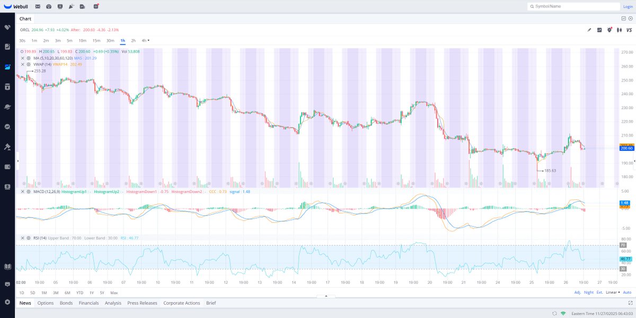Screen dimensions: 636x318
Task: Click the monitor download icon in top bar
Action: [x=60, y=7]
